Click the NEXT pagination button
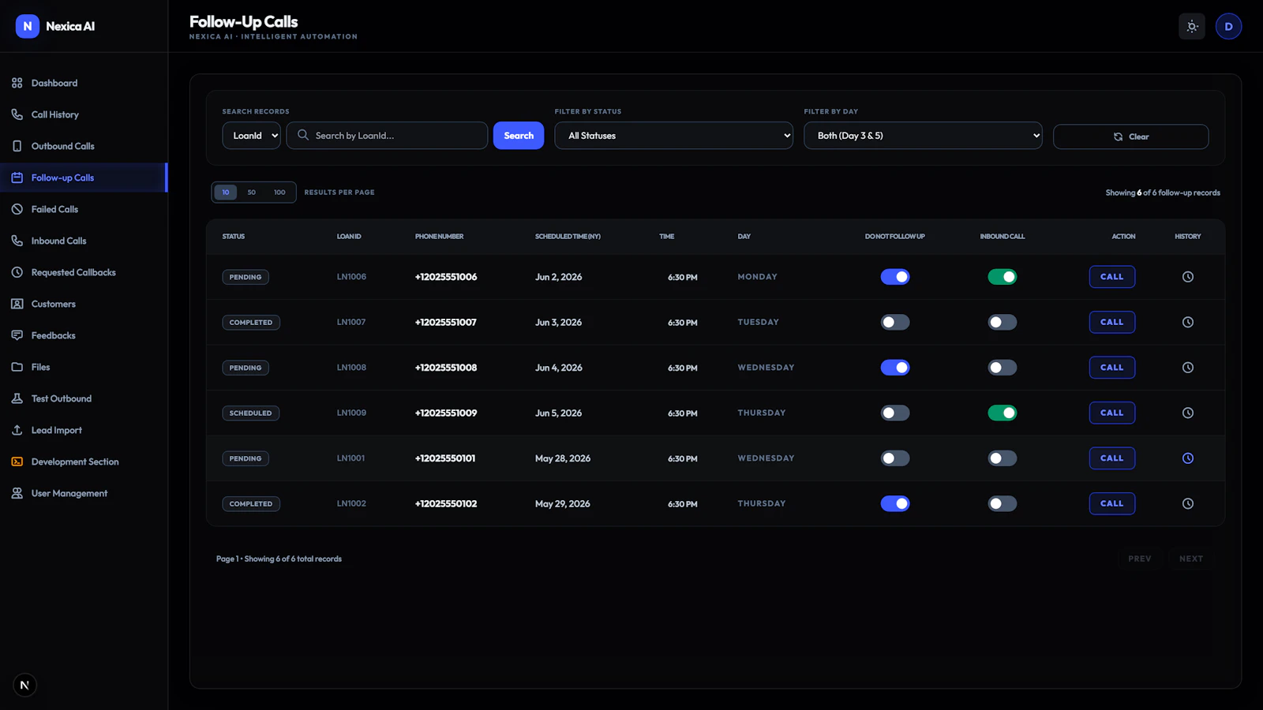Image resolution: width=1263 pixels, height=710 pixels. pos(1191,559)
